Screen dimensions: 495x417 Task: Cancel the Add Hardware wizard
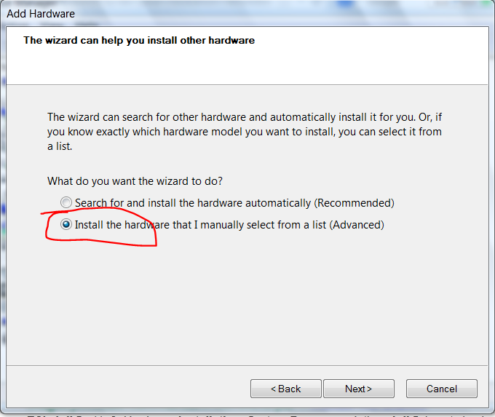tap(442, 389)
